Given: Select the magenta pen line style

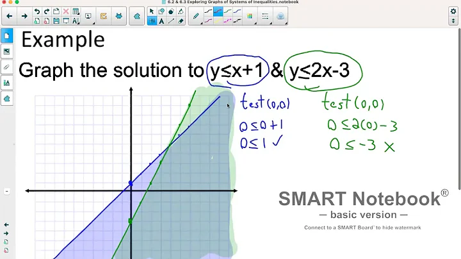Looking at the screenshot, I should tap(208, 21).
